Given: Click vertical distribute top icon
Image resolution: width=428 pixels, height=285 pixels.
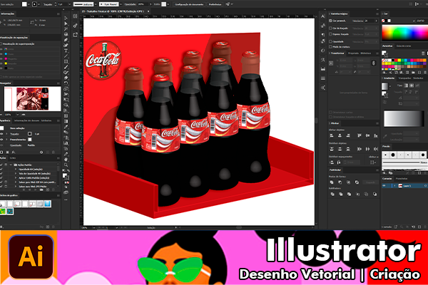Looking at the screenshot, I should pyautogui.click(x=332, y=149).
